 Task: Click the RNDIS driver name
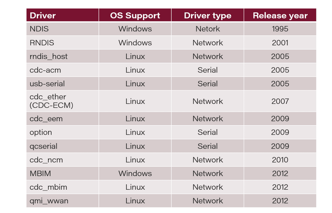coord(42,42)
